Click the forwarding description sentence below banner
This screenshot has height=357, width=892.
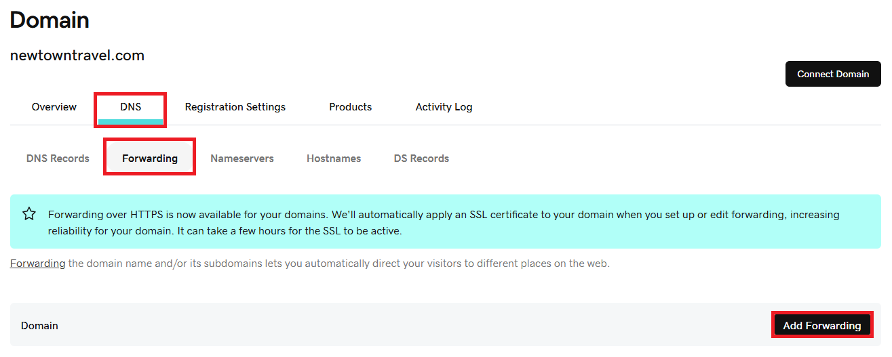338,264
